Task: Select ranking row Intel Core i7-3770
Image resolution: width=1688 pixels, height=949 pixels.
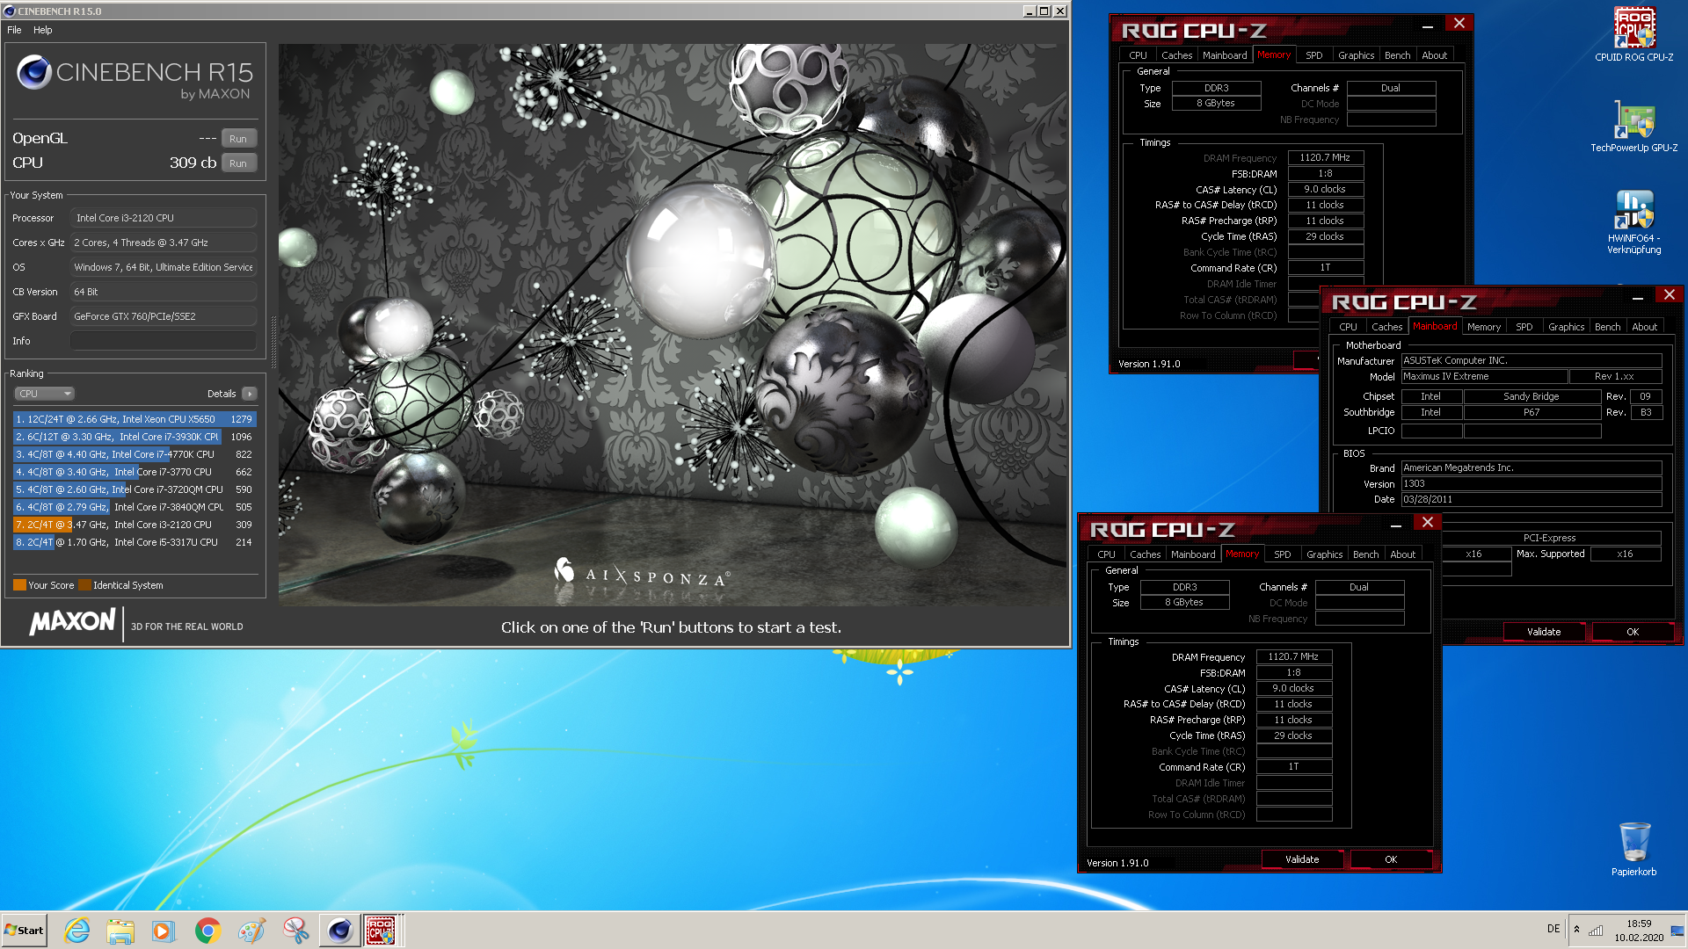Action: coord(135,472)
